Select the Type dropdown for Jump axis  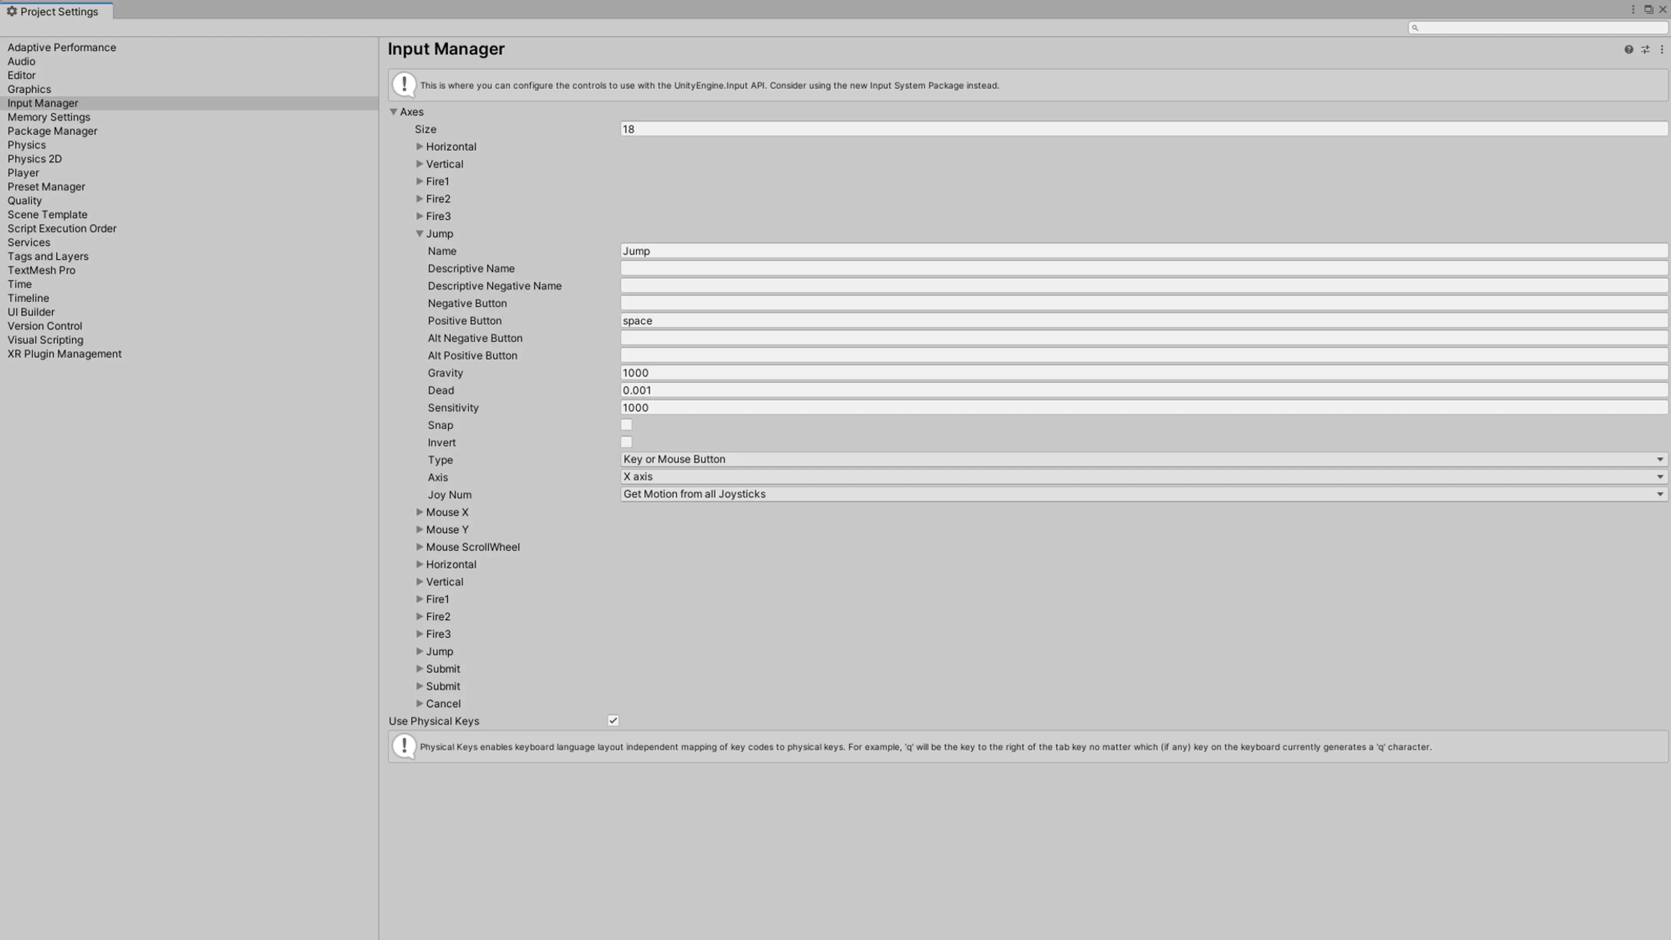pyautogui.click(x=1143, y=459)
